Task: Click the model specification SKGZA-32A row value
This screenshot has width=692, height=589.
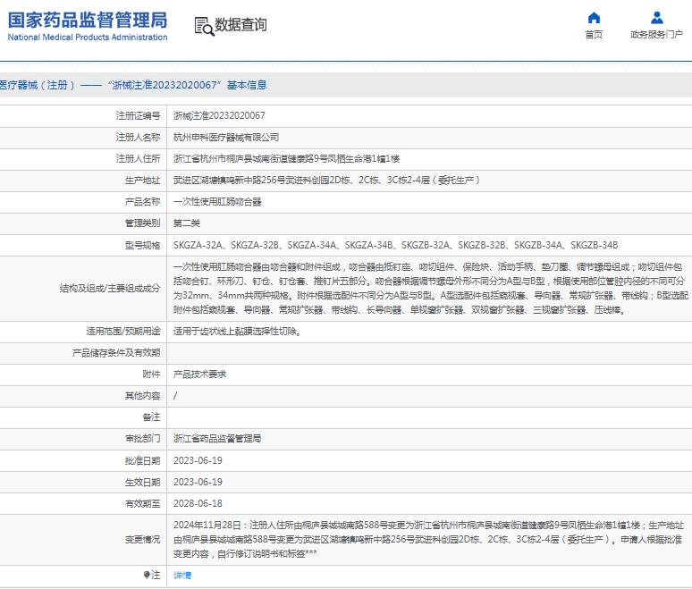Action: tap(395, 245)
